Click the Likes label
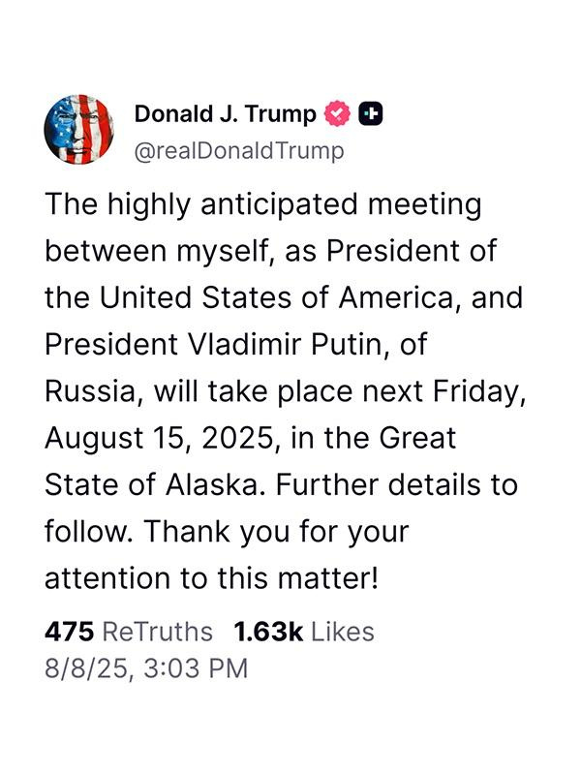 (x=343, y=632)
